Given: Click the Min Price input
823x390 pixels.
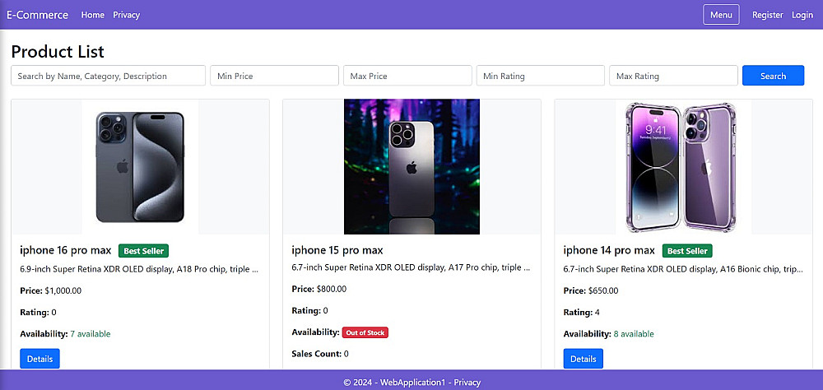Looking at the screenshot, I should tap(275, 76).
